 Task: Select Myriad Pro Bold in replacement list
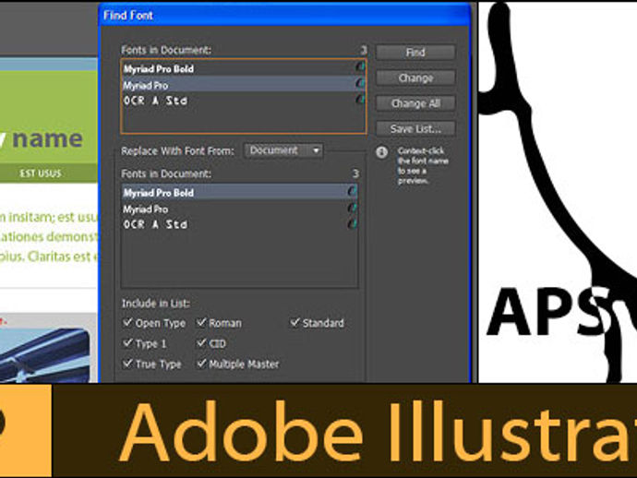(239, 193)
